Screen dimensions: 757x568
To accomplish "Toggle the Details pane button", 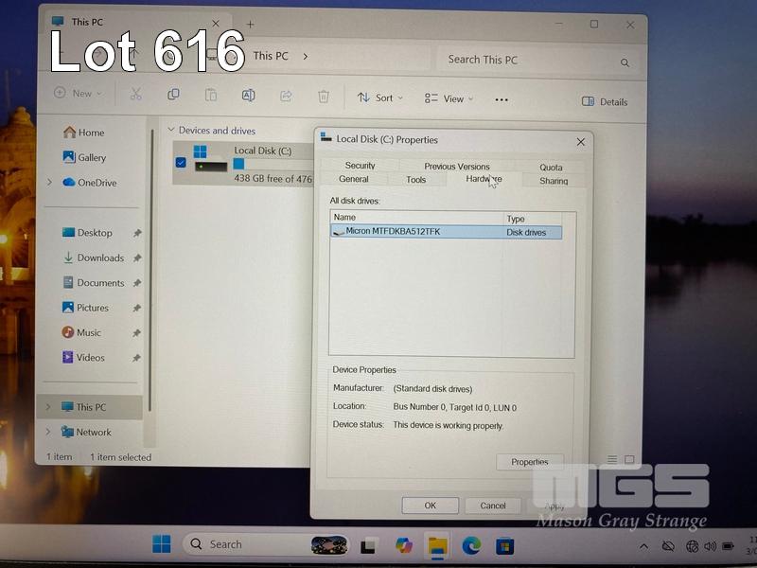I will (x=605, y=101).
